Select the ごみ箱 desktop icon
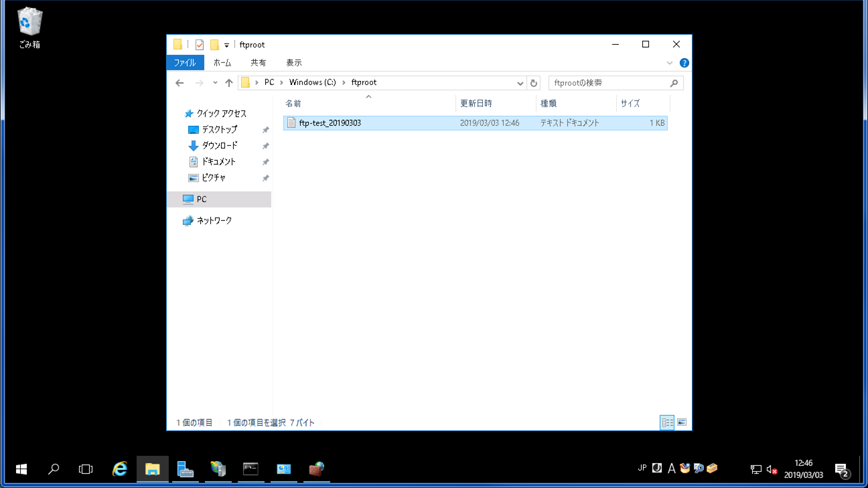This screenshot has width=868, height=488. point(29,28)
